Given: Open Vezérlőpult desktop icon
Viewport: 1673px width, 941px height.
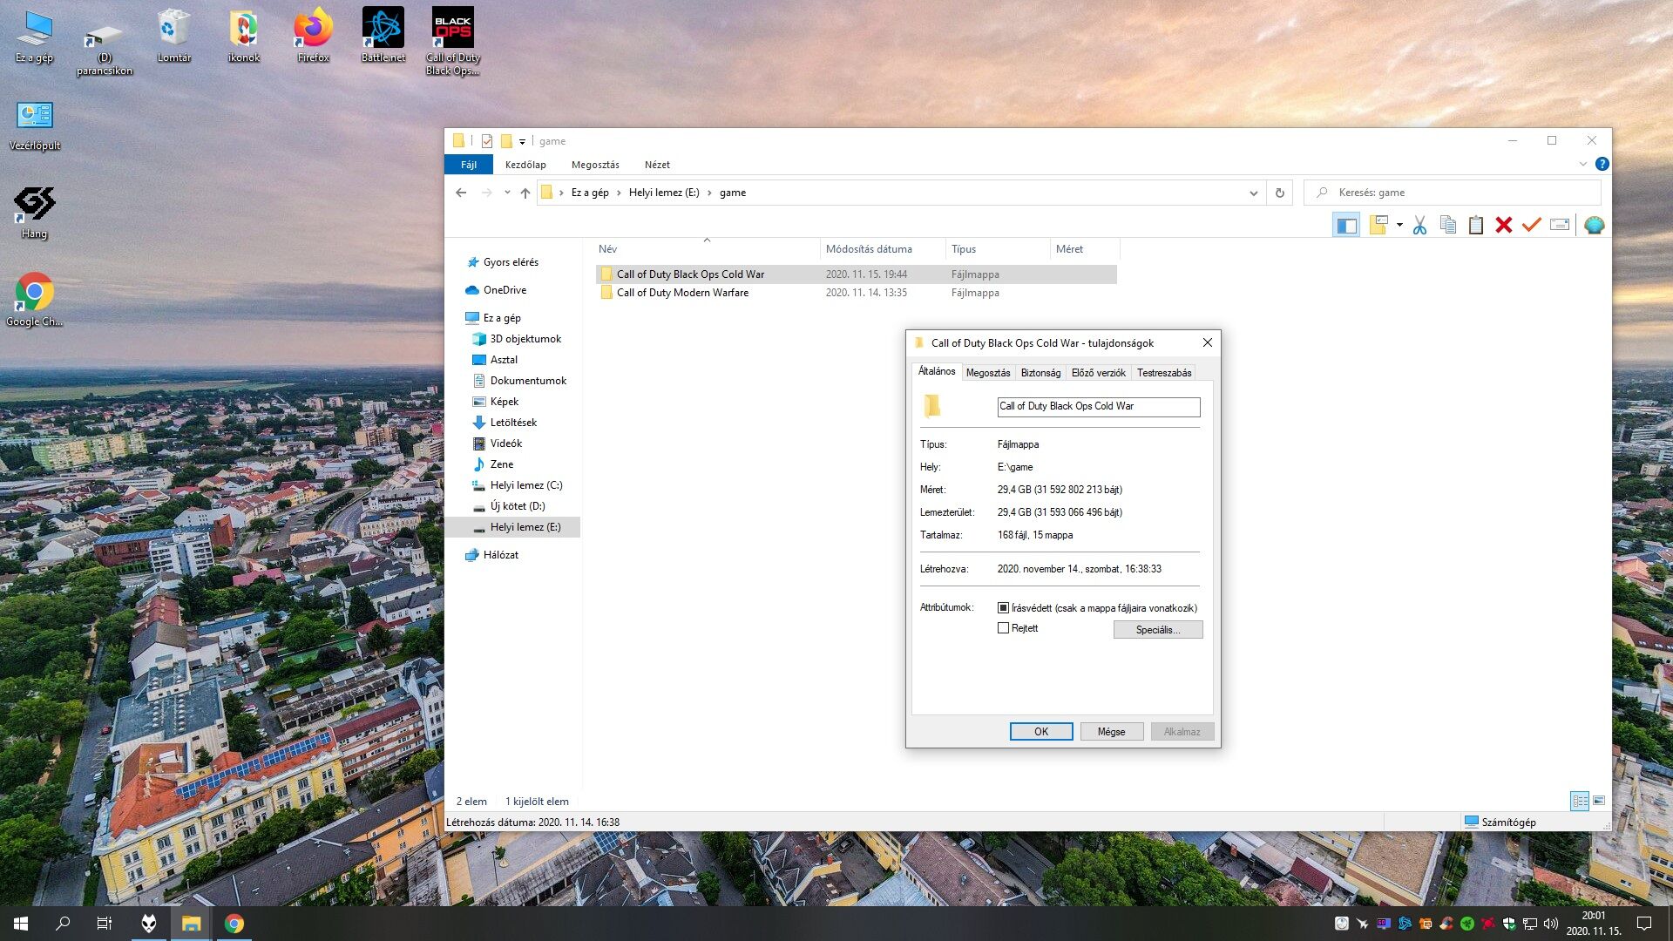Looking at the screenshot, I should 35,125.
